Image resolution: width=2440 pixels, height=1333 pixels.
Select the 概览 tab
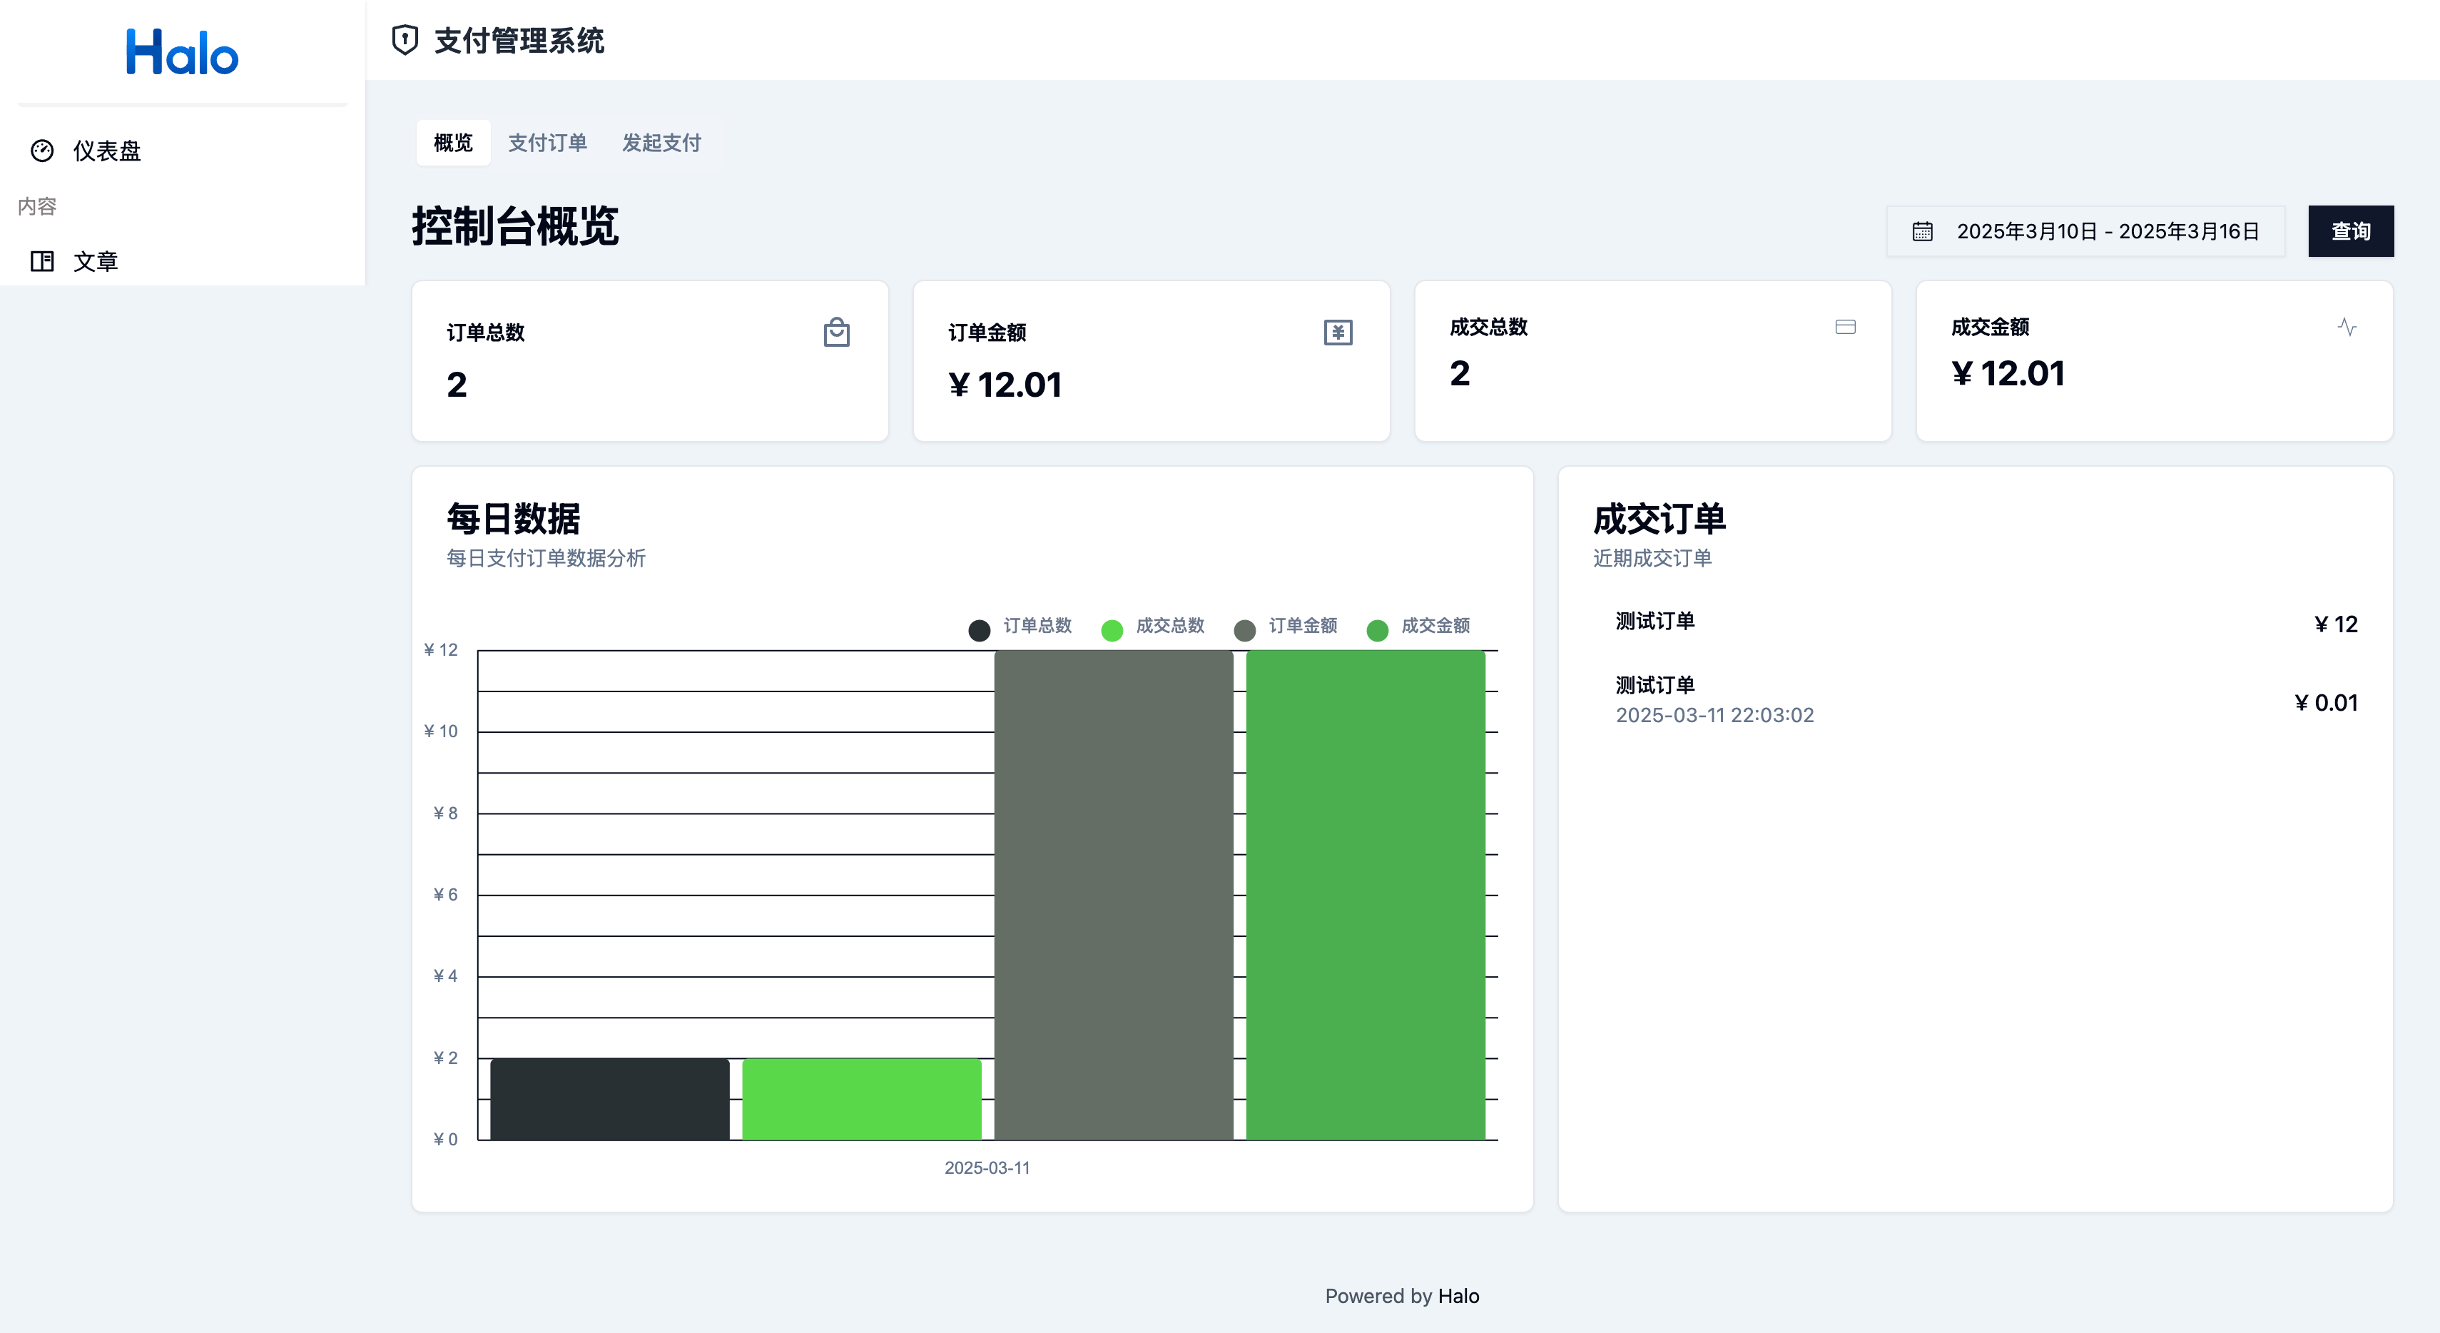click(453, 142)
